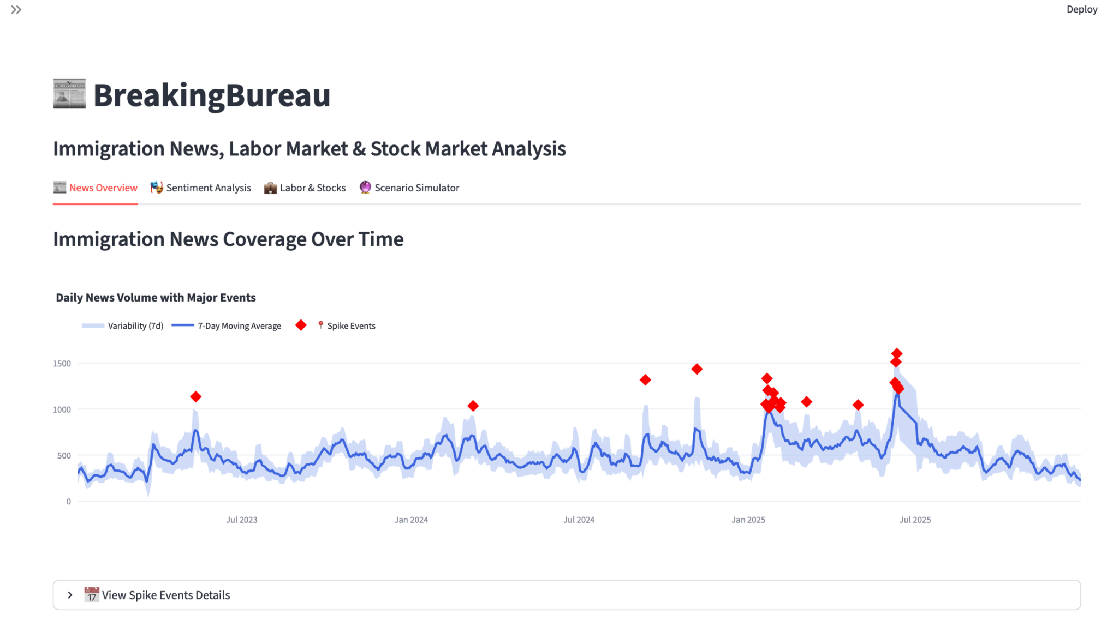Click the chevron arrow of Spike Events expander
1107x621 pixels.
pyautogui.click(x=70, y=595)
